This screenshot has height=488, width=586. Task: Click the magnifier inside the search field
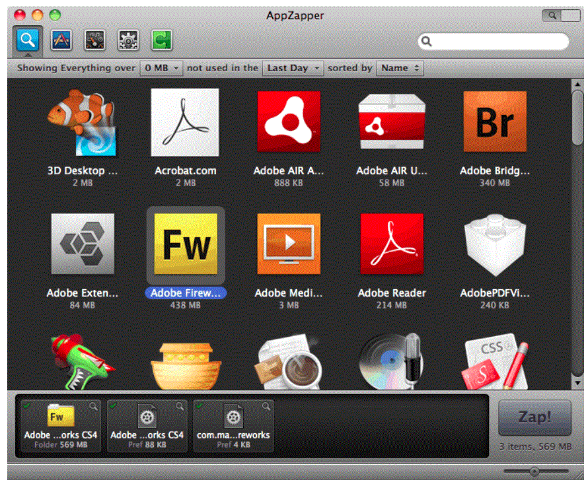pos(426,41)
